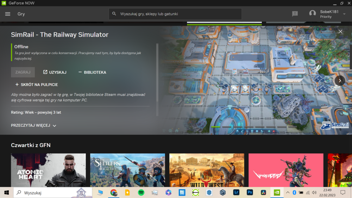
Task: Open the hamburger menu
Action: click(8, 14)
